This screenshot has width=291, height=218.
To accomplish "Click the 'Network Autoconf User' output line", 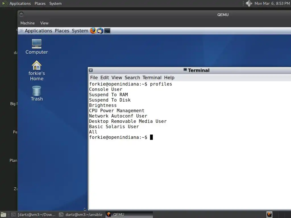I will click(x=118, y=116).
